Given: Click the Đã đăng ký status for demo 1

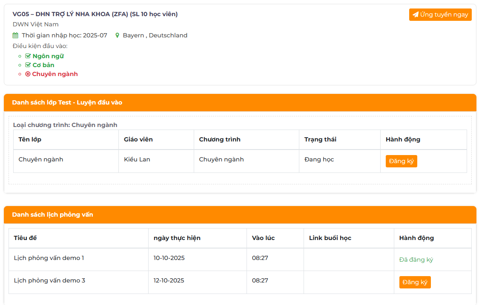Looking at the screenshot, I should point(416,260).
